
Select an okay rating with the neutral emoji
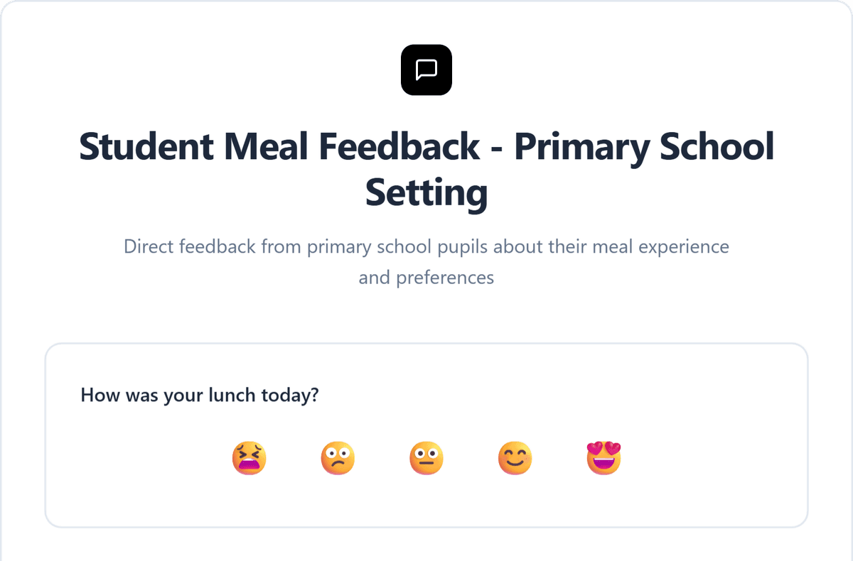pyautogui.click(x=426, y=458)
